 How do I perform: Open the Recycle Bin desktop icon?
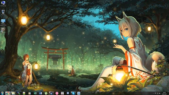tap(3, 12)
